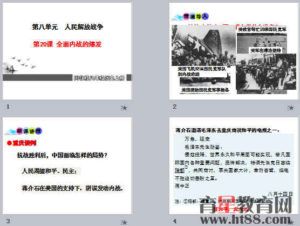
Task: Click the red bullet before 重庆谈判
Action: point(9,143)
